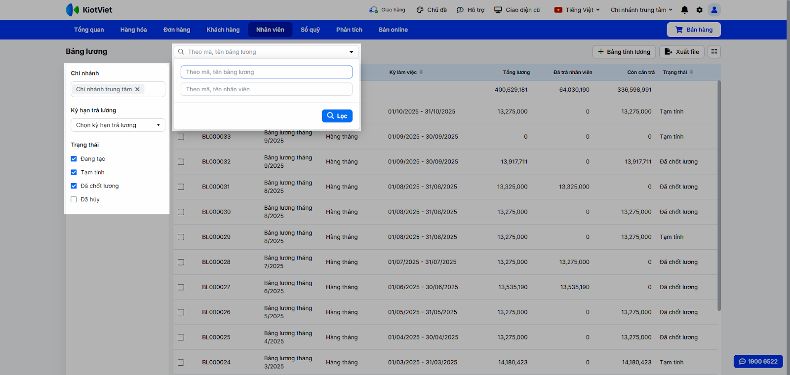Collapse the search box dropdown arrow
Screen dimensions: 790x375
(351, 52)
